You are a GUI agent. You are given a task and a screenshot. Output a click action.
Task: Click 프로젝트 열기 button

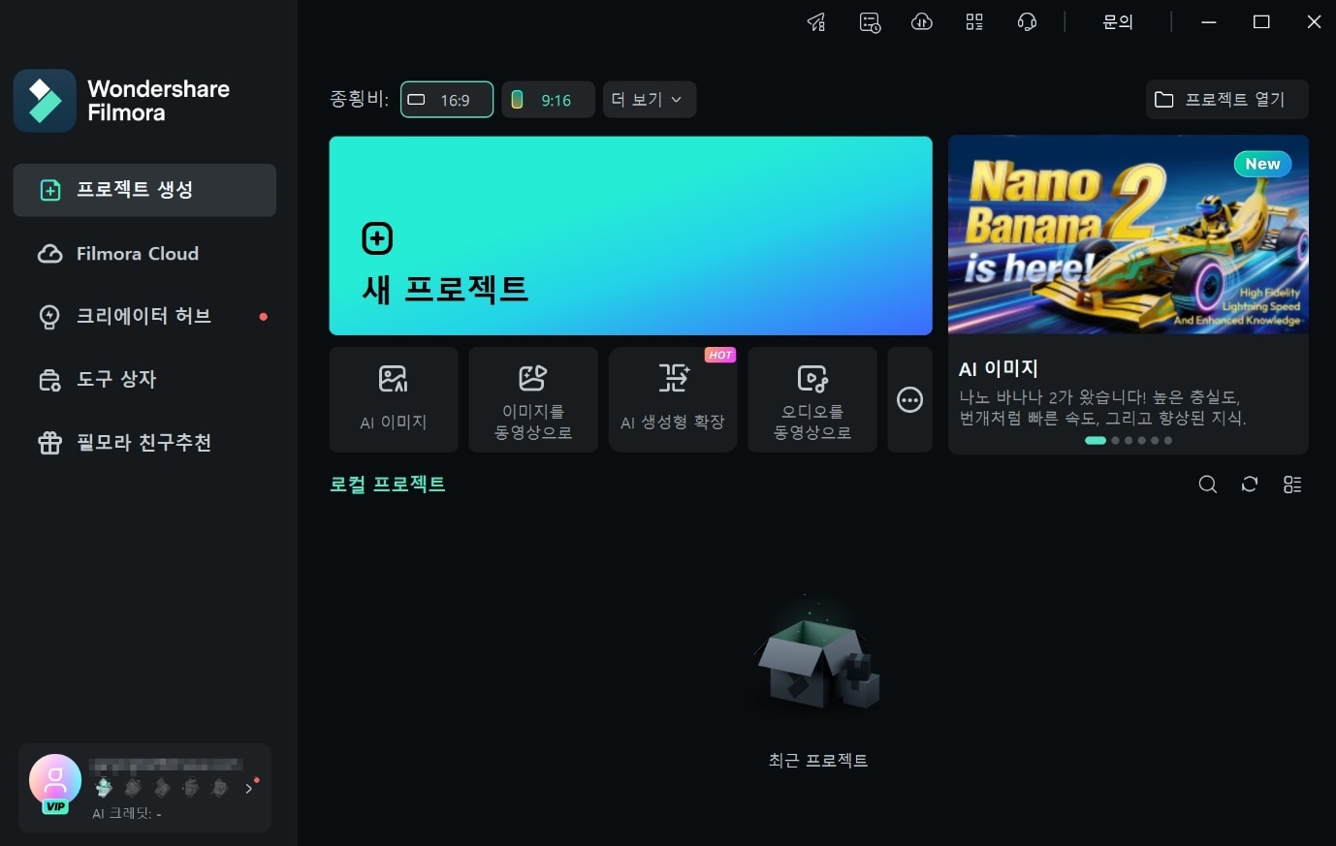(x=1226, y=100)
